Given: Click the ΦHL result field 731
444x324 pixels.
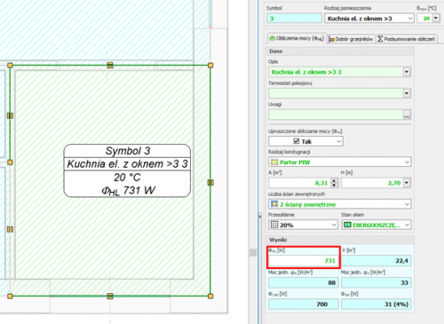Looking at the screenshot, I should coord(303,261).
